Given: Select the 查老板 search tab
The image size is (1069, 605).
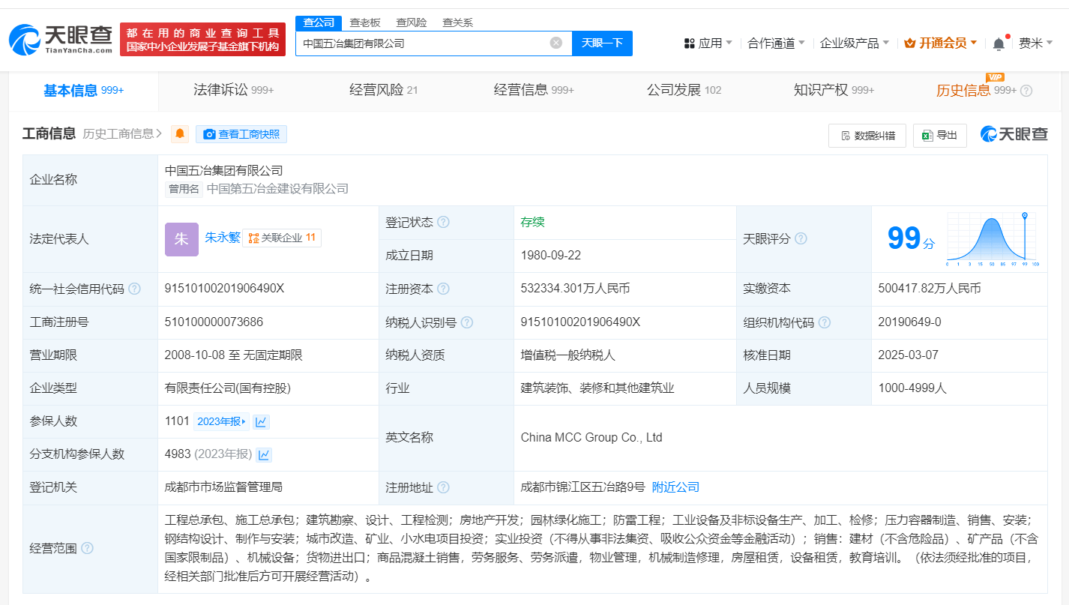Looking at the screenshot, I should click(x=365, y=22).
